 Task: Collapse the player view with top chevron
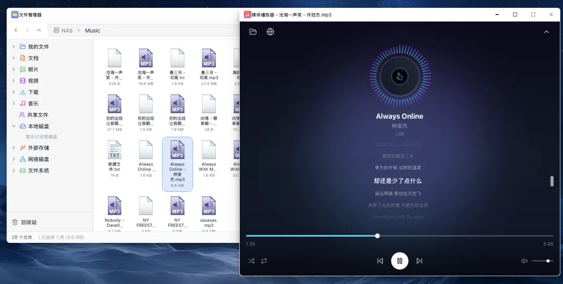tap(546, 32)
